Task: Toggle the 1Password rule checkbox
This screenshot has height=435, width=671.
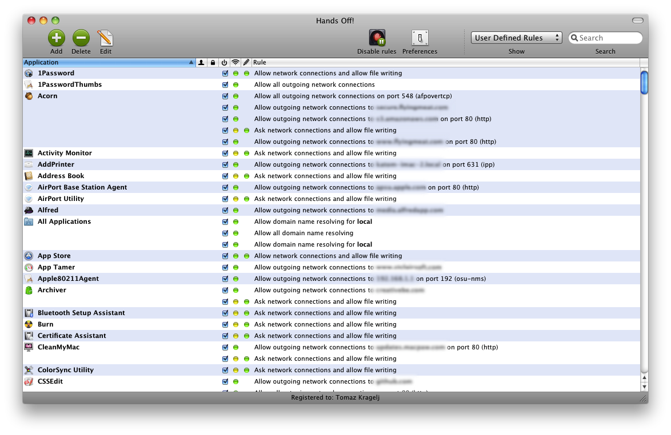Action: point(225,73)
